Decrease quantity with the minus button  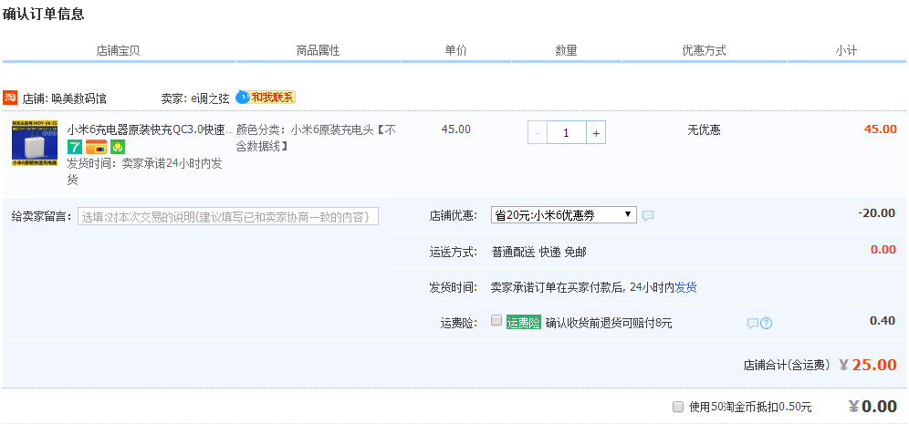[538, 132]
